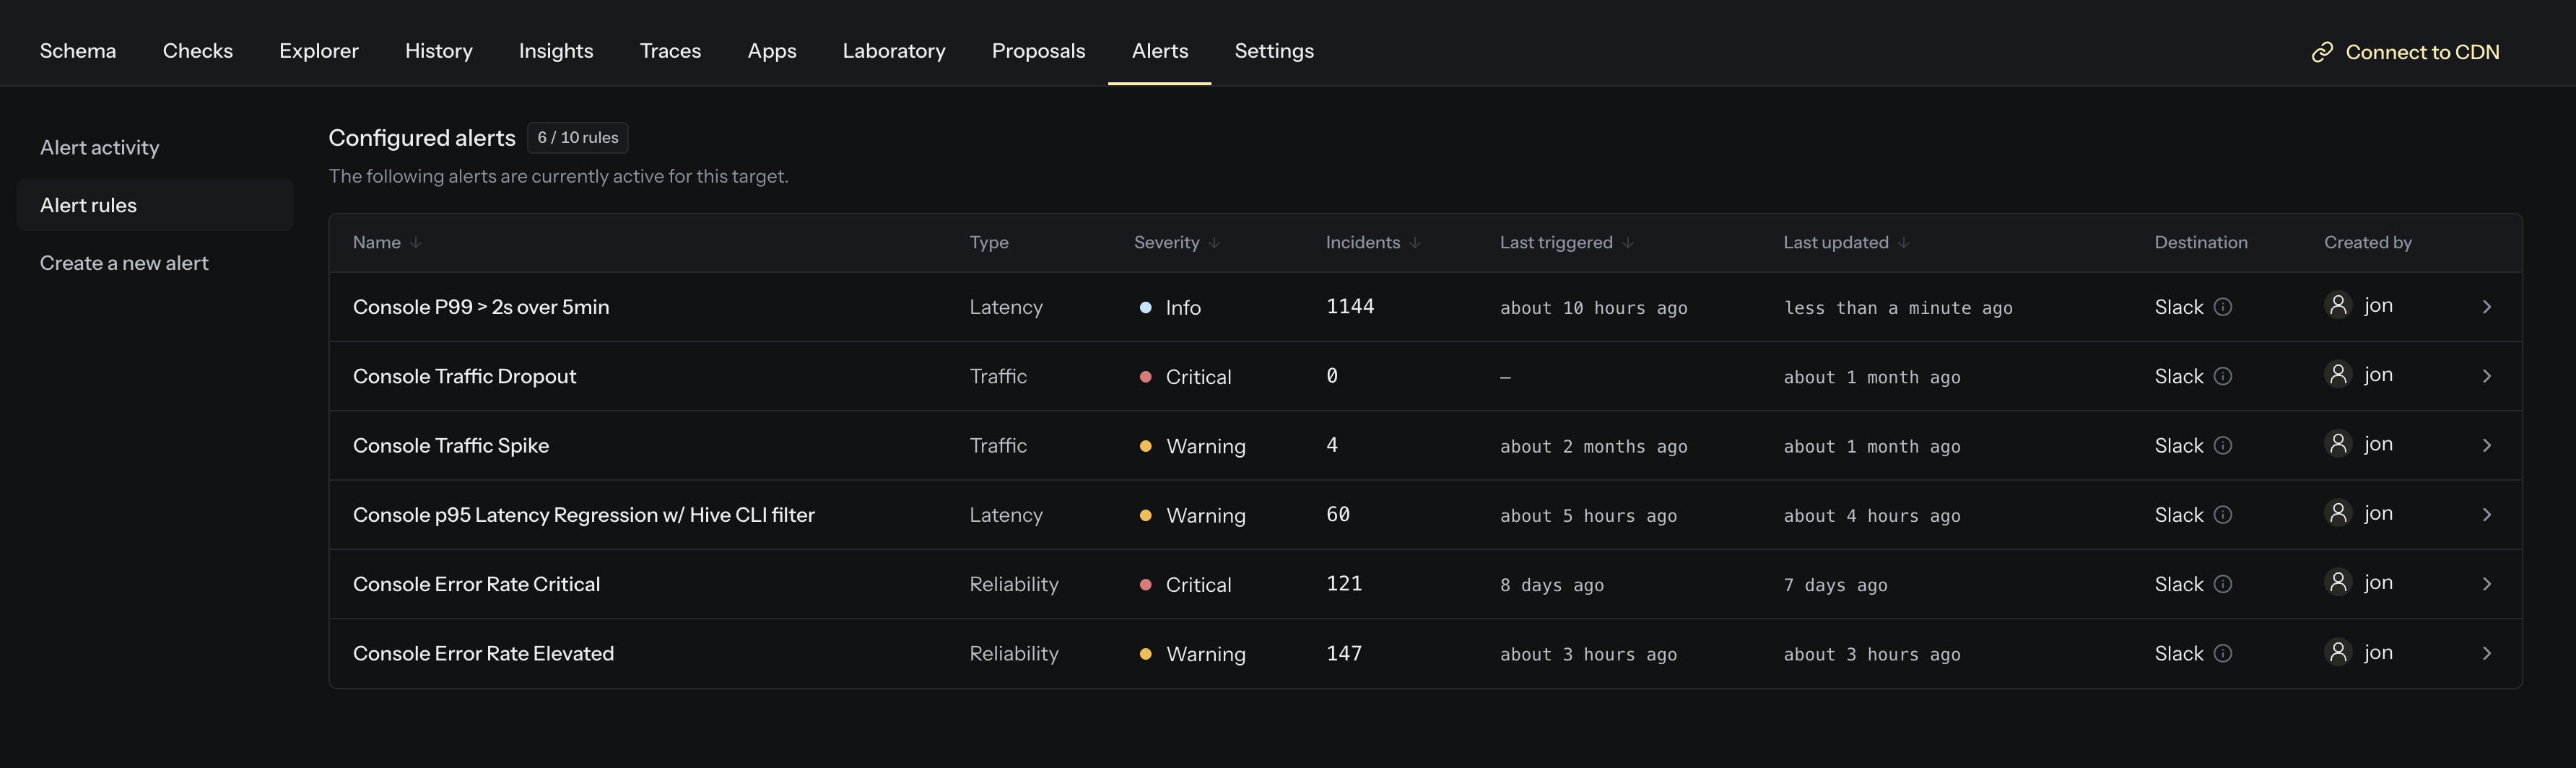Click jon's user avatar in Console Error Rate Critical row
The image size is (2576, 768).
2338,582
